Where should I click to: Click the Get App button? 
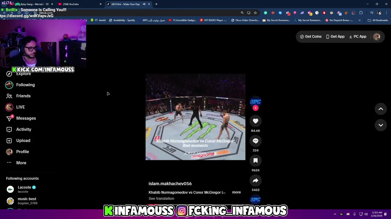[x=335, y=36]
